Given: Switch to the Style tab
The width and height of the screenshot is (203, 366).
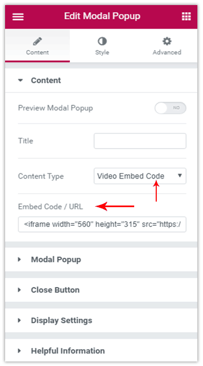Looking at the screenshot, I should tap(102, 46).
